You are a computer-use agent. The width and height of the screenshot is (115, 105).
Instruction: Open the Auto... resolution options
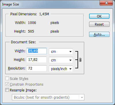pos(99,34)
